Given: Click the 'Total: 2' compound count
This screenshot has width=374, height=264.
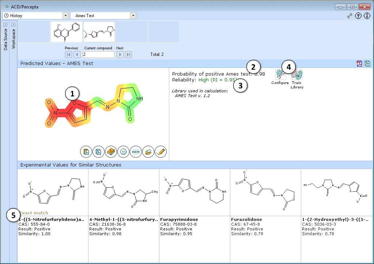Looking at the screenshot, I should click(x=157, y=54).
